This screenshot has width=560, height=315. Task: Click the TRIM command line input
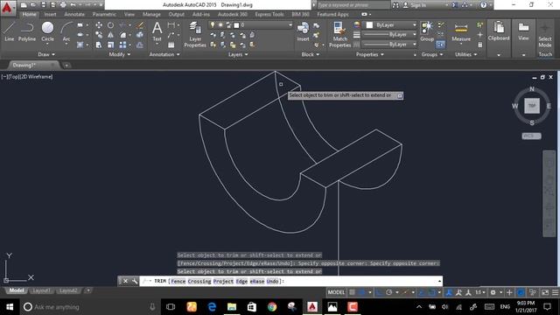290,282
